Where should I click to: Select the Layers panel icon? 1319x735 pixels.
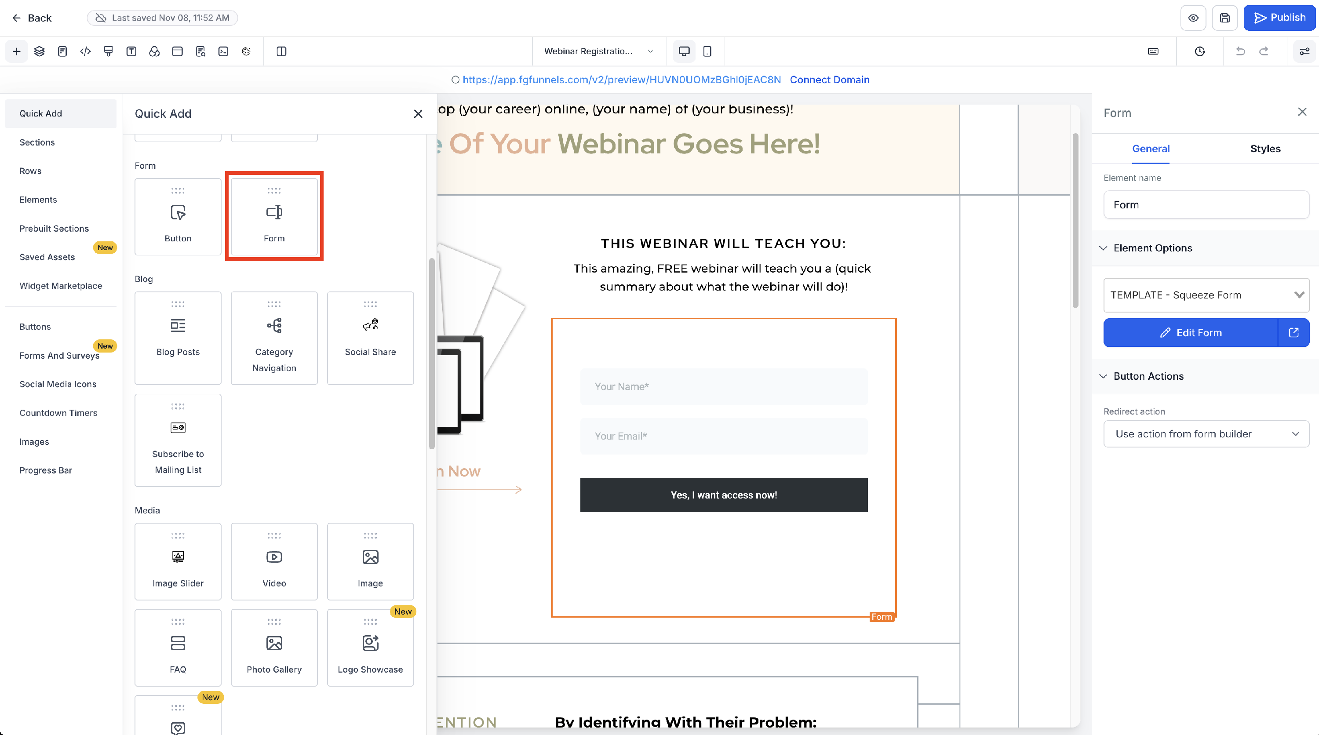click(40, 51)
